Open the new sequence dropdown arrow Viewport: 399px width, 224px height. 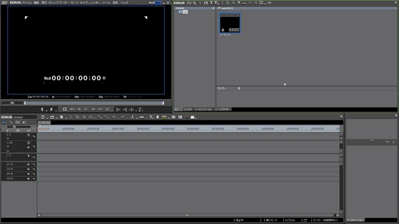(x=47, y=118)
